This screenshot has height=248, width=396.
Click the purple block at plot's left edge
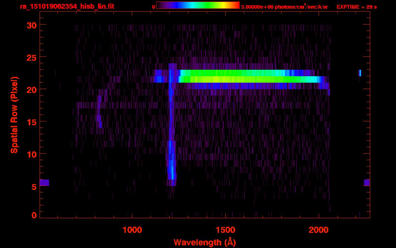click(x=44, y=182)
